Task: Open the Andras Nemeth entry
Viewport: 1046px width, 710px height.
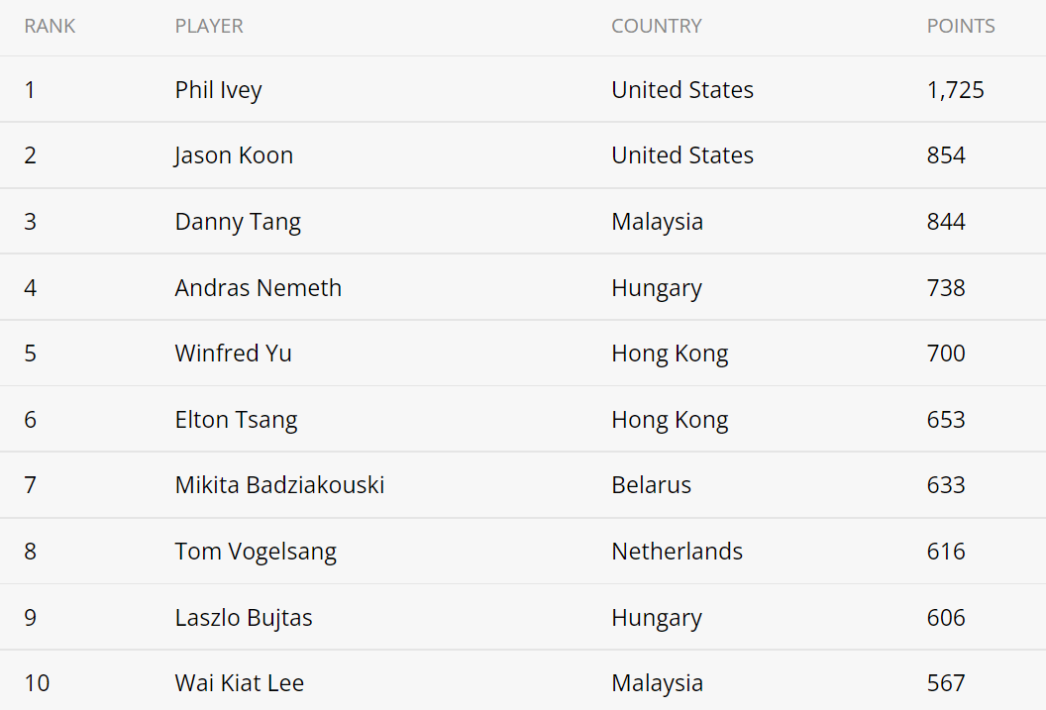Action: tap(259, 287)
